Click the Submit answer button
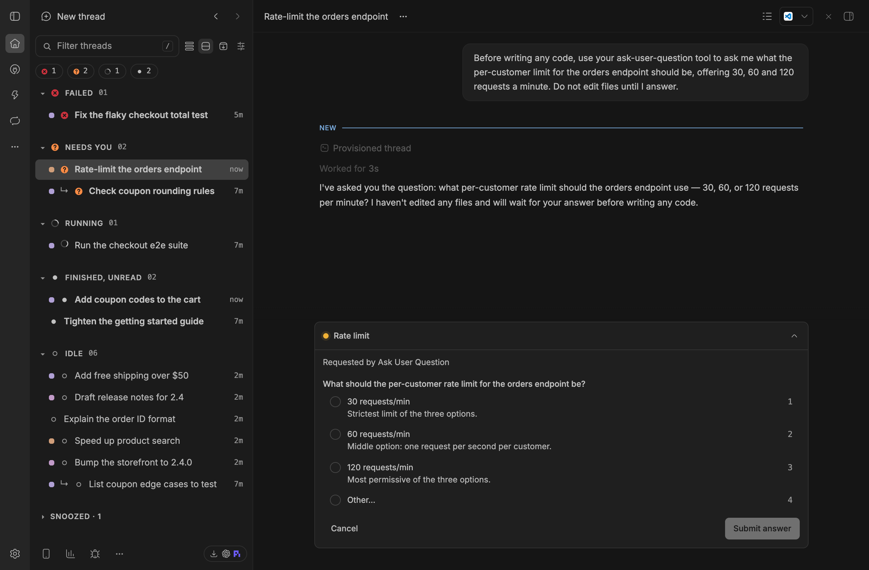 [x=762, y=528]
